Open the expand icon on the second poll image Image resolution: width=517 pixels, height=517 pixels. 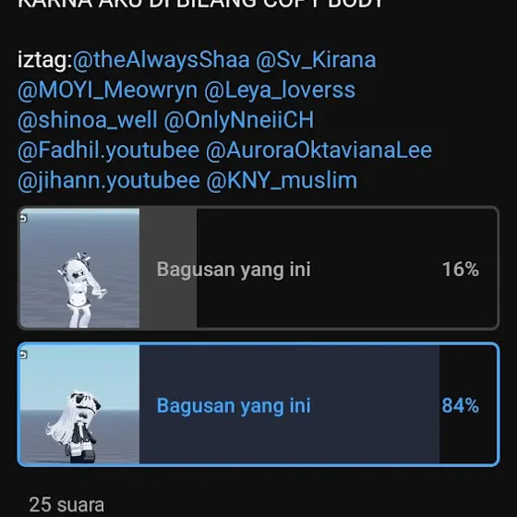coord(23,355)
